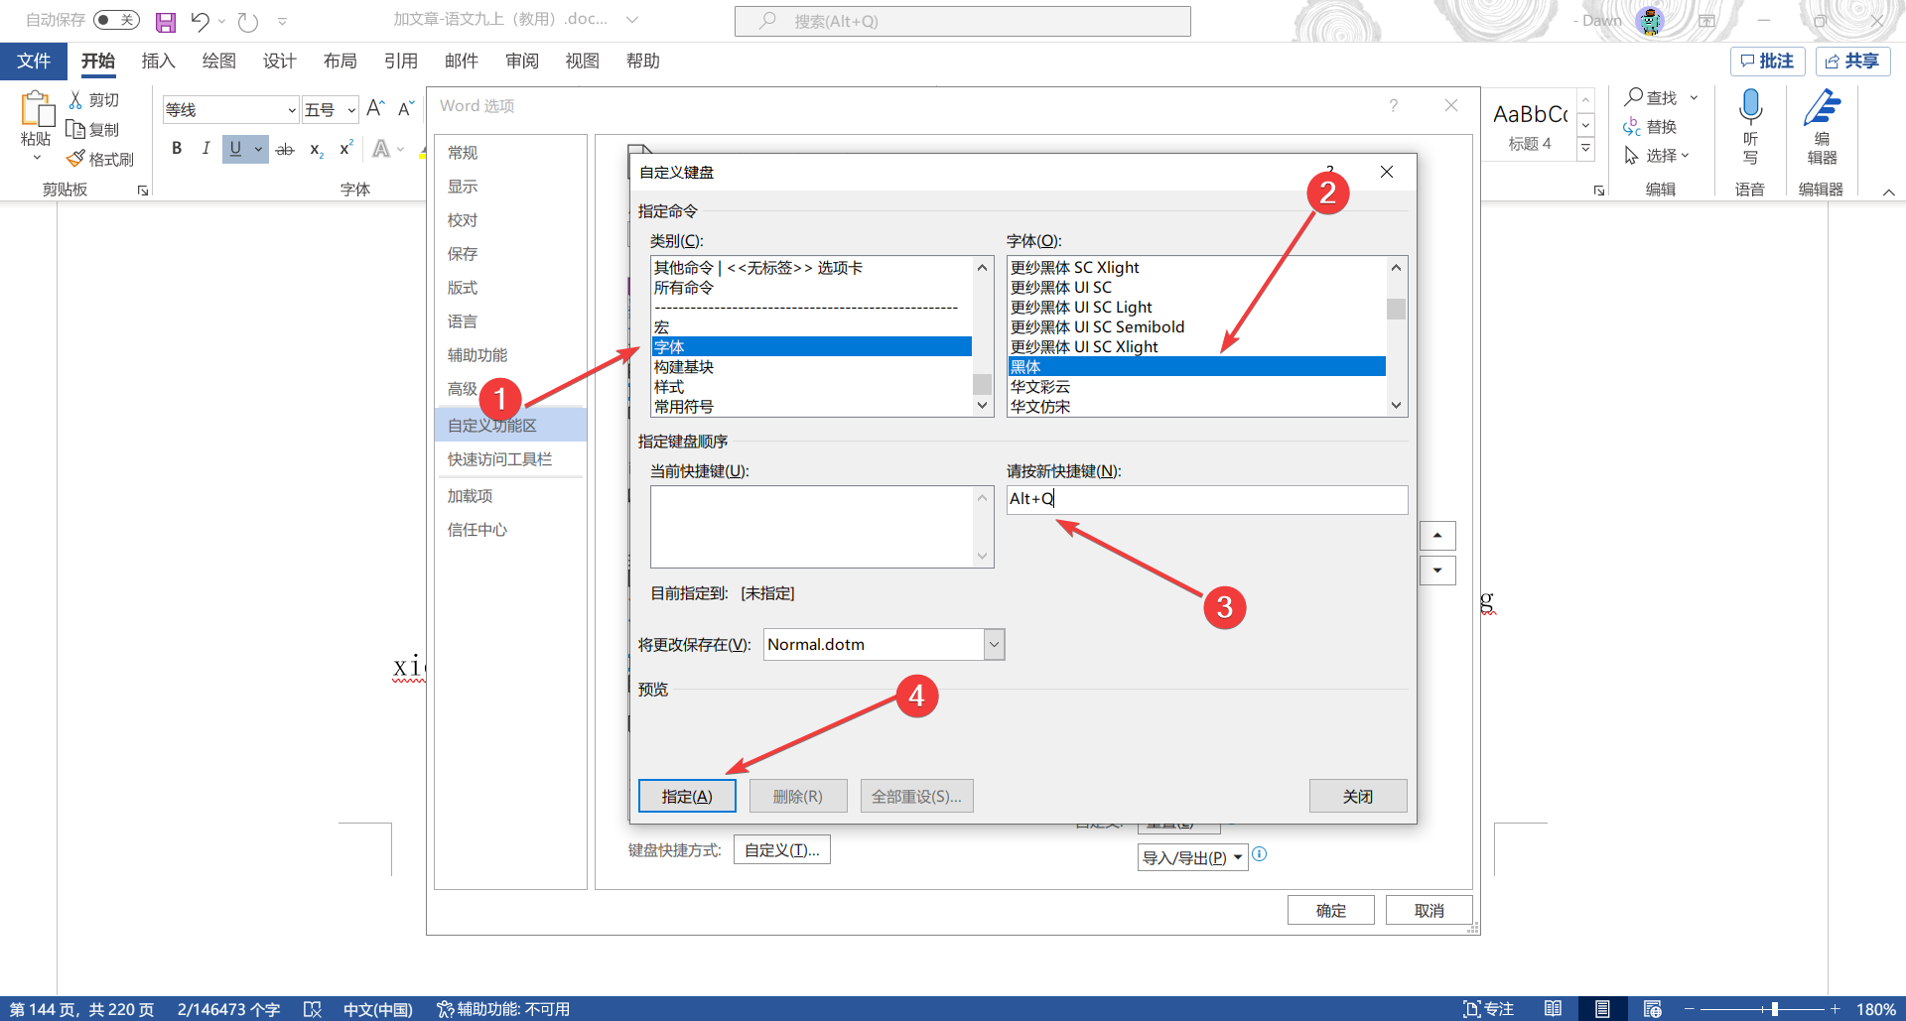Click the Close button in keyboard dialog

pos(1358,797)
